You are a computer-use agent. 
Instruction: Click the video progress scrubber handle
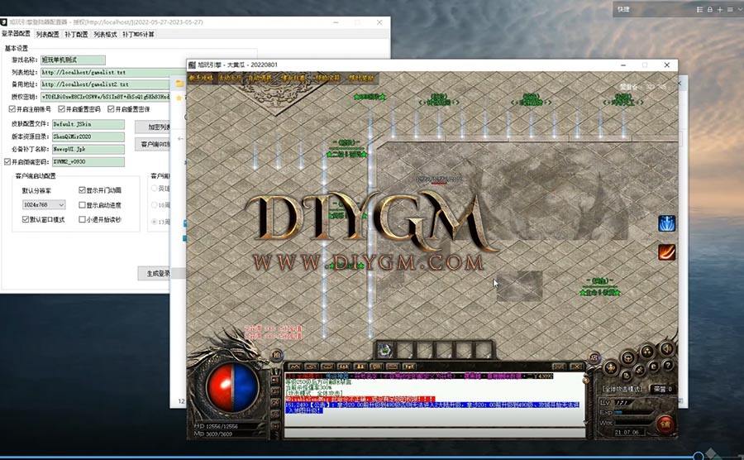coord(698,457)
